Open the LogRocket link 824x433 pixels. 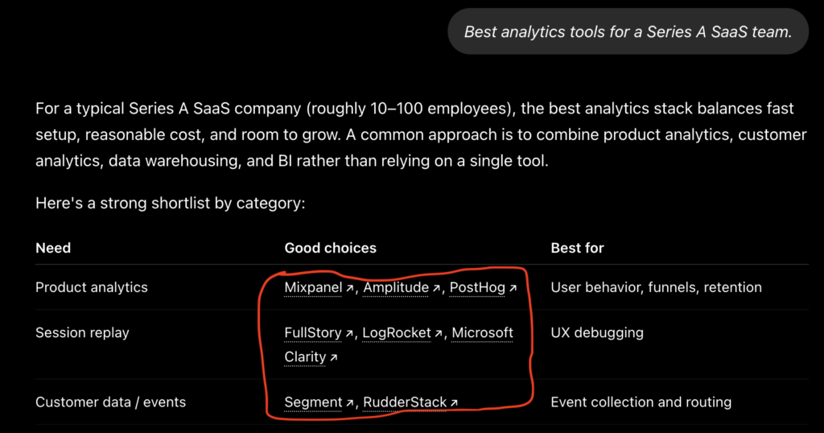point(397,332)
